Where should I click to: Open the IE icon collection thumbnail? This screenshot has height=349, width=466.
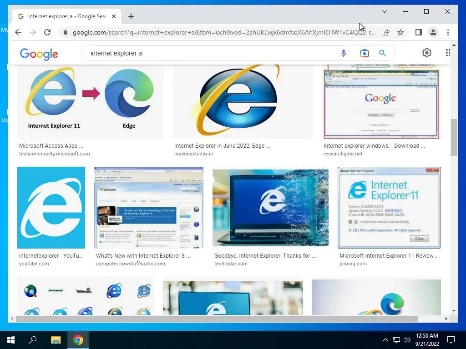[86, 296]
